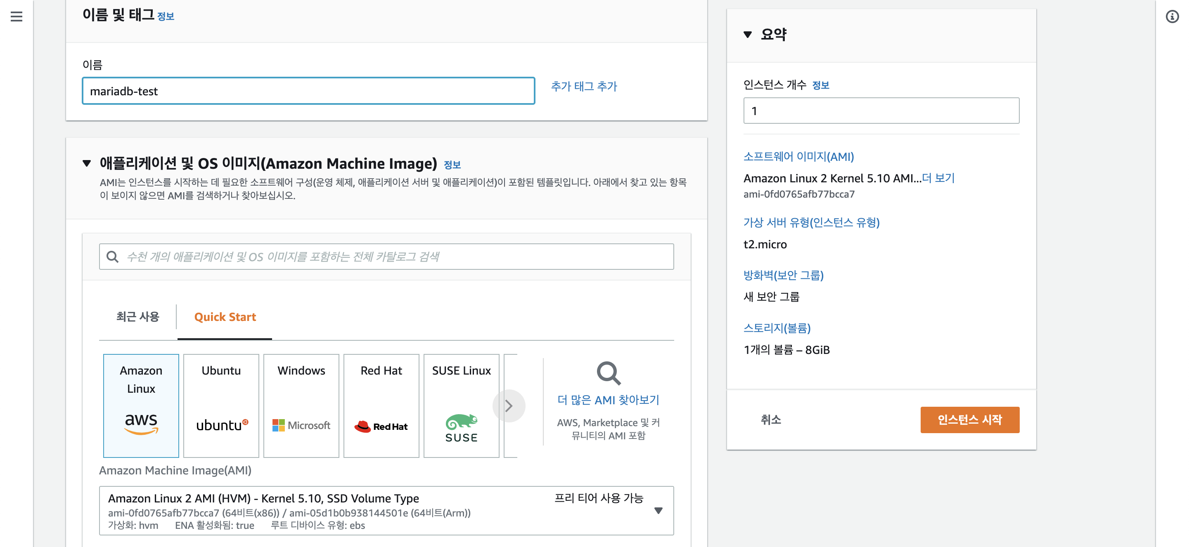The image size is (1189, 547).
Task: Collapse the Amazon Machine Image section
Action: (x=87, y=163)
